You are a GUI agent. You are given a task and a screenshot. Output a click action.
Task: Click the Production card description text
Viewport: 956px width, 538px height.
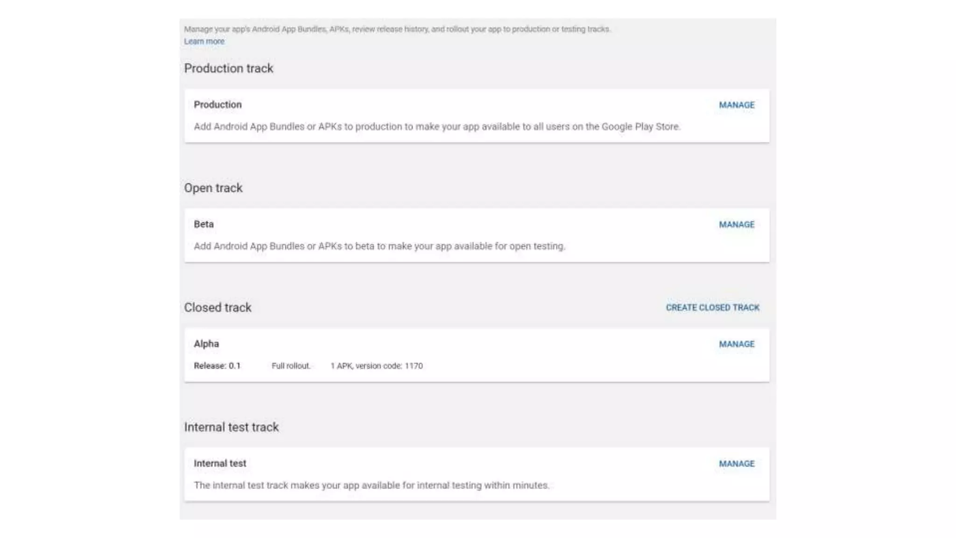click(437, 127)
